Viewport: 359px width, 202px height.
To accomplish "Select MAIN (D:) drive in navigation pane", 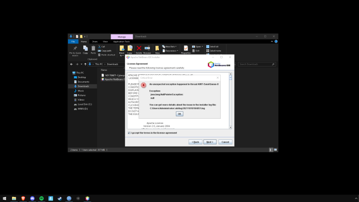I will point(82,109).
